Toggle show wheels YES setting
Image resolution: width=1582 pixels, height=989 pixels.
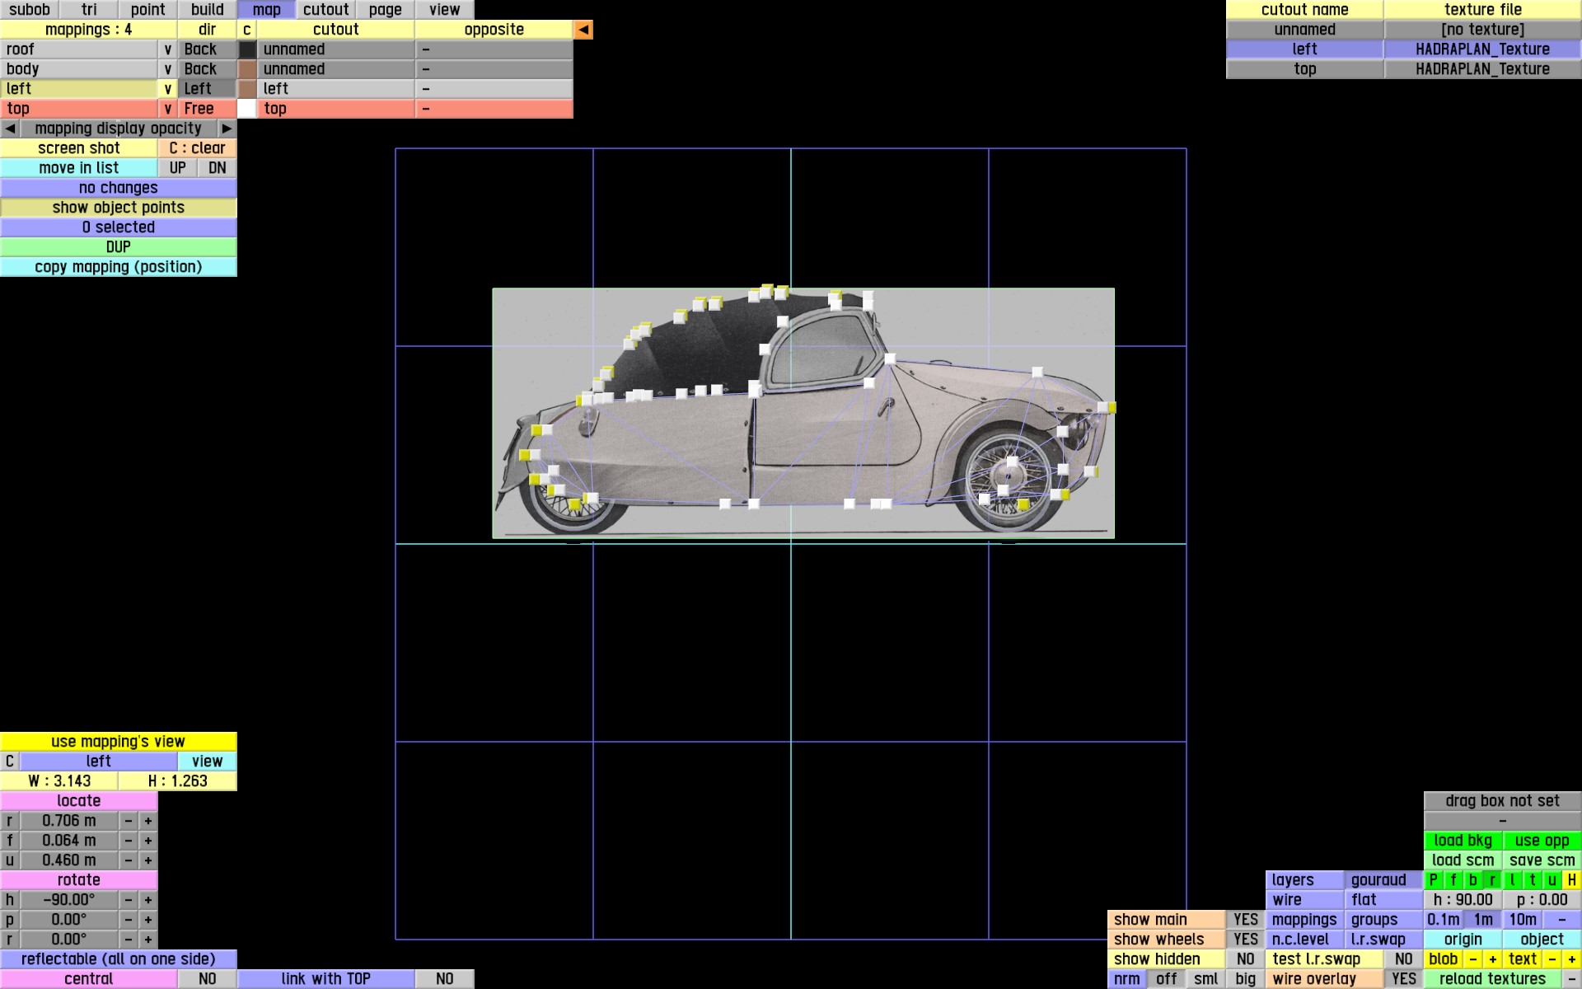click(x=1245, y=940)
